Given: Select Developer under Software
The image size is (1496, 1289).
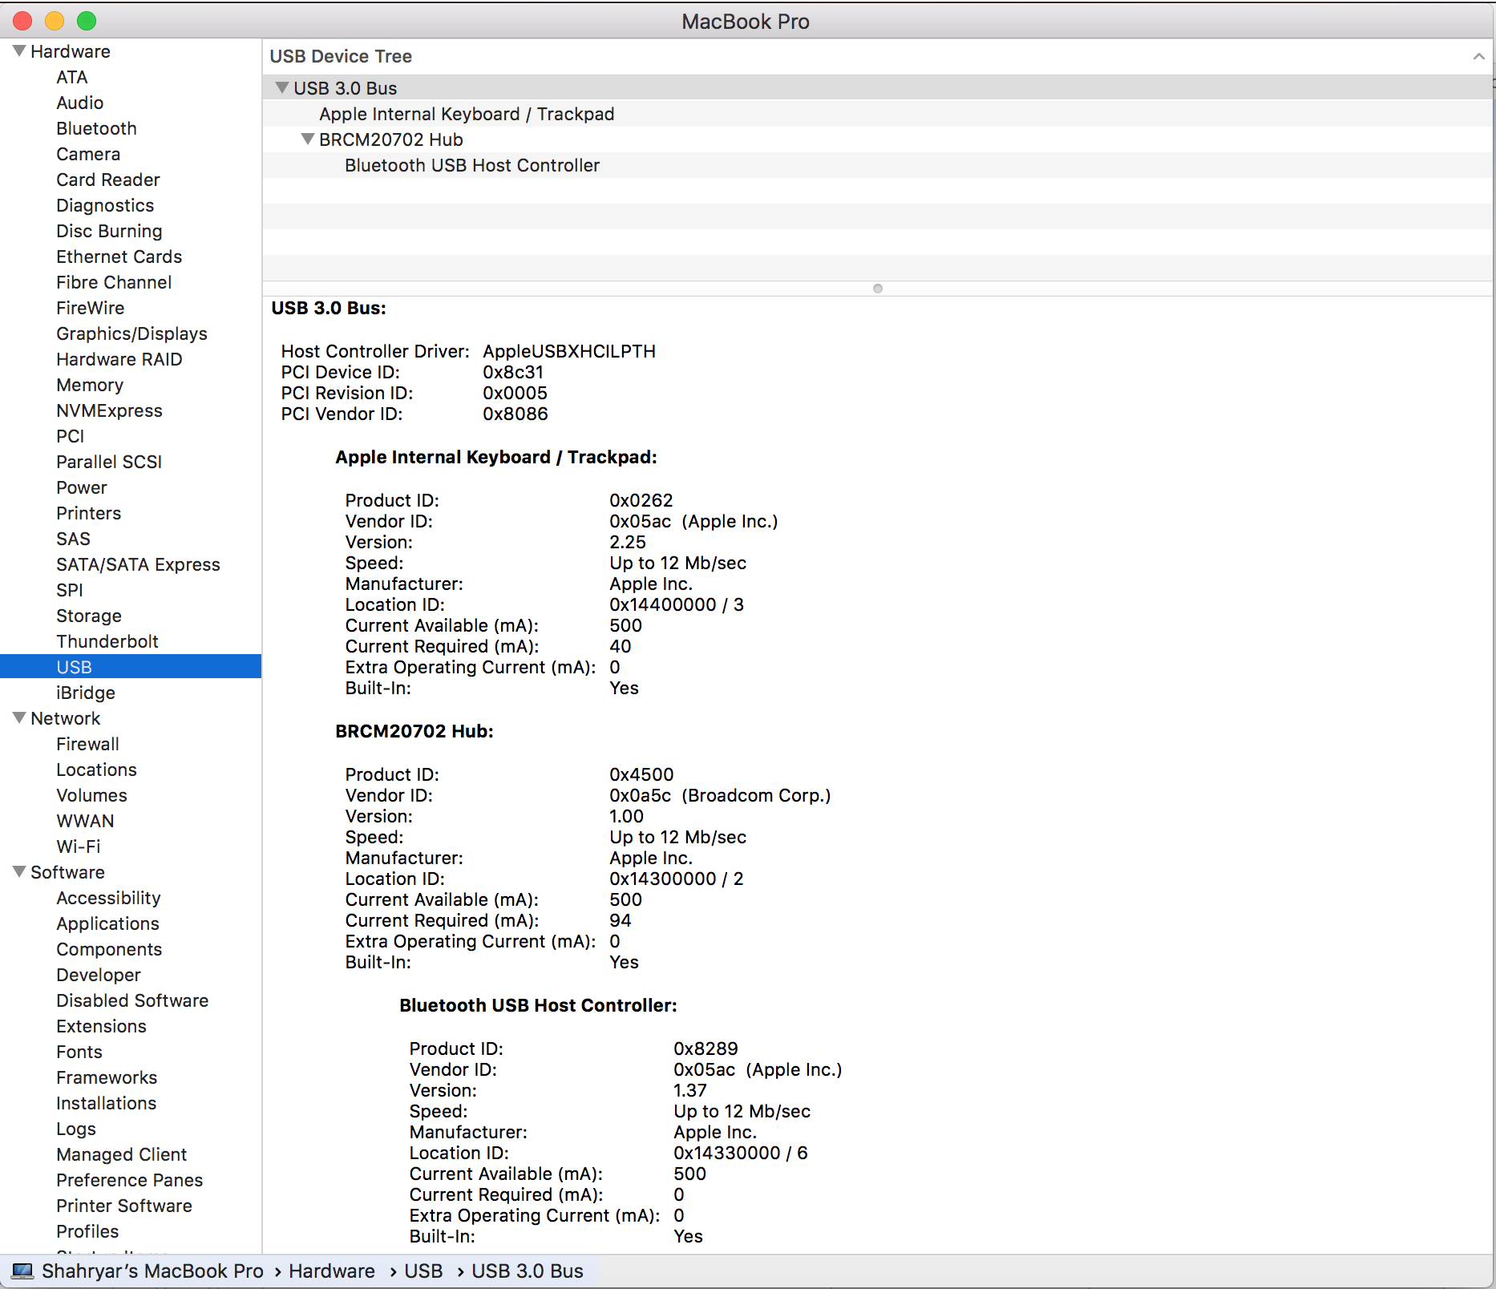Looking at the screenshot, I should click(x=99, y=975).
